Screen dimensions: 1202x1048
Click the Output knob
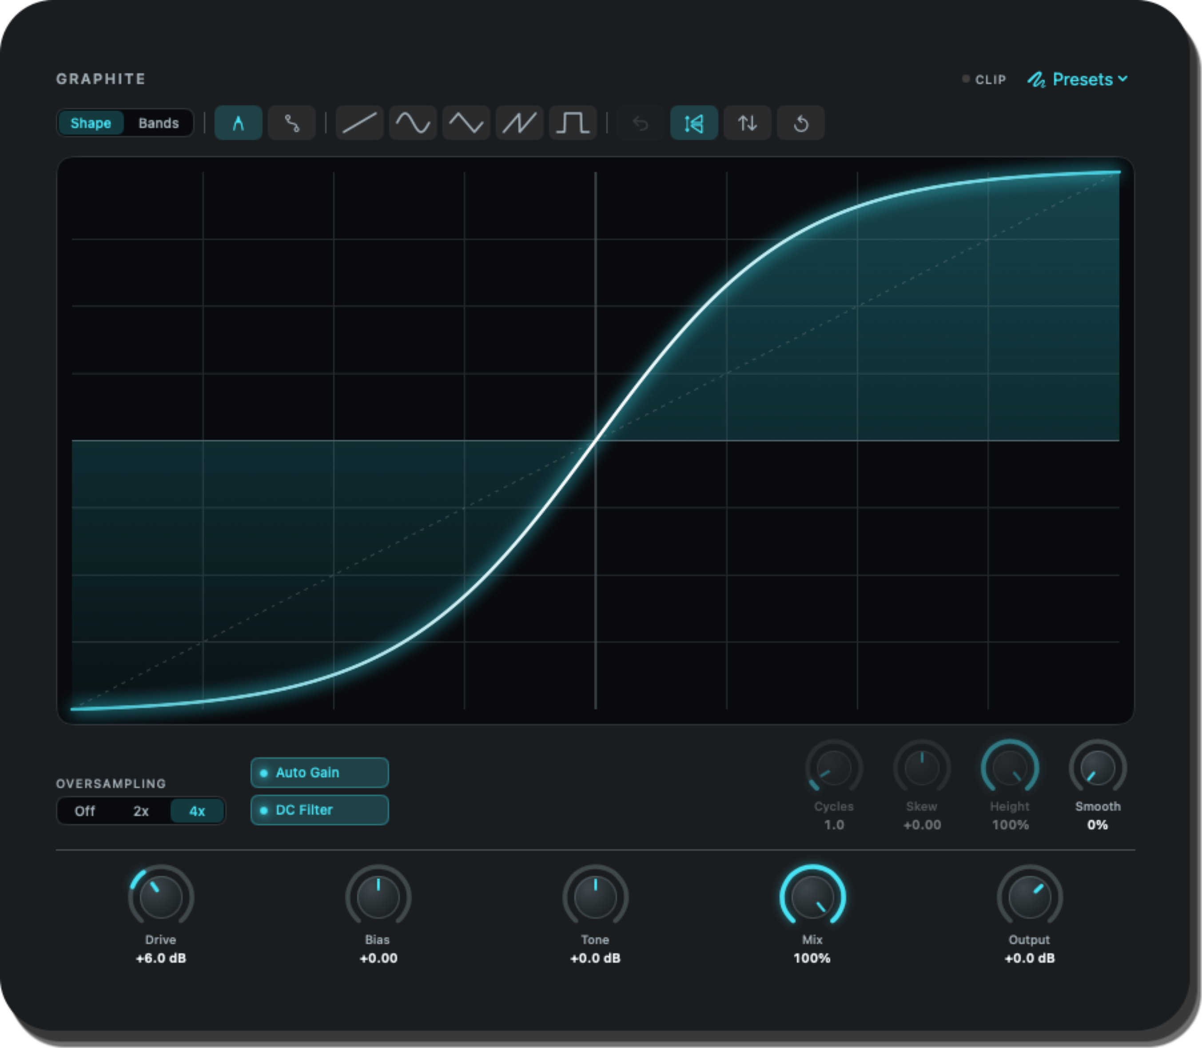tap(1030, 896)
